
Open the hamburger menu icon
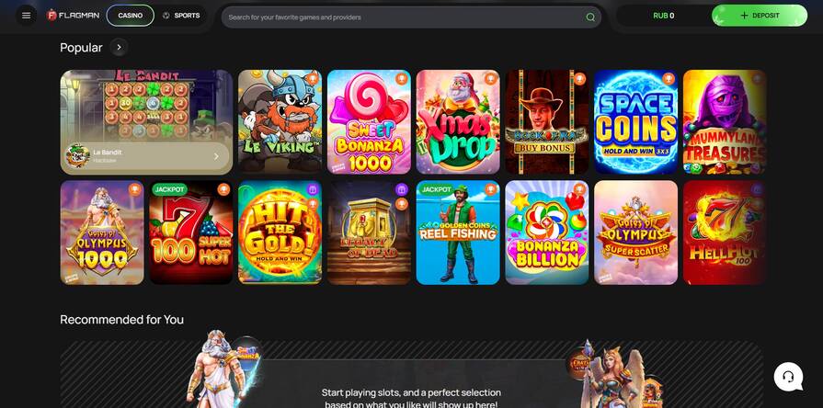[x=27, y=16]
